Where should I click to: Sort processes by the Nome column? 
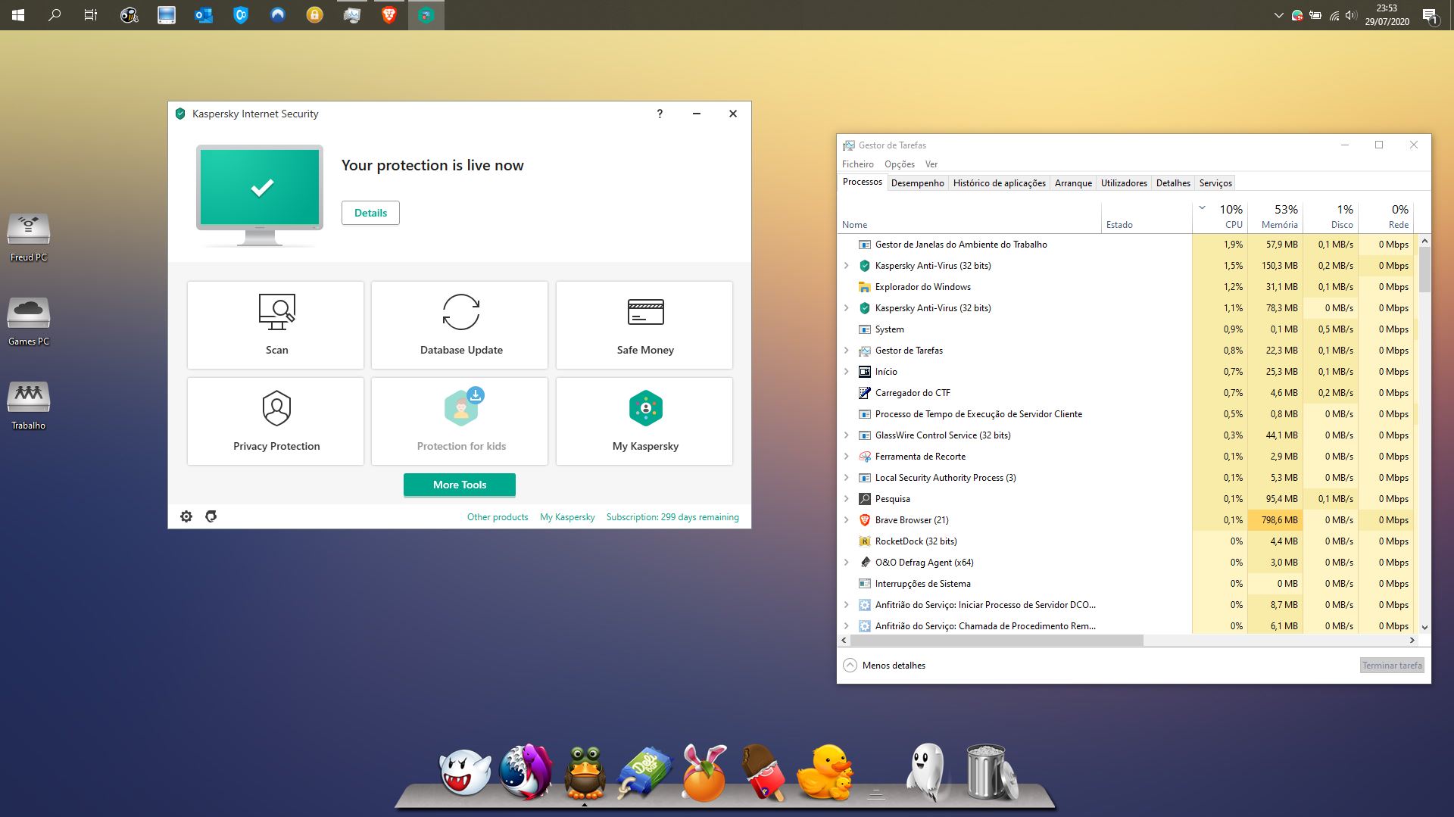[x=969, y=216]
